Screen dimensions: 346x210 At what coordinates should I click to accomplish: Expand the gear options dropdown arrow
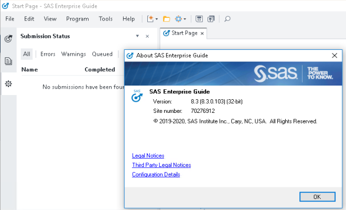click(185, 19)
